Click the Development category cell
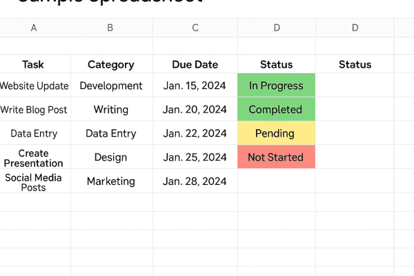The image size is (414, 276). (x=112, y=85)
